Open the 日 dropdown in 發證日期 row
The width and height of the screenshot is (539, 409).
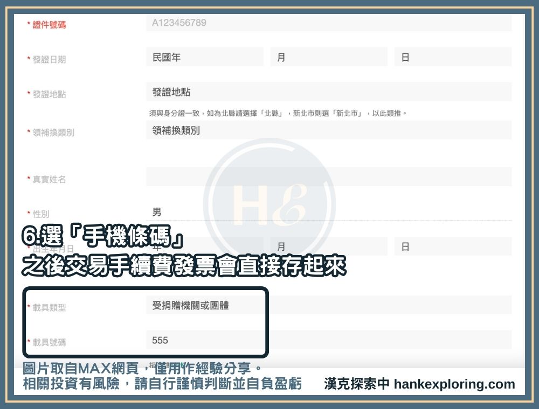(452, 57)
